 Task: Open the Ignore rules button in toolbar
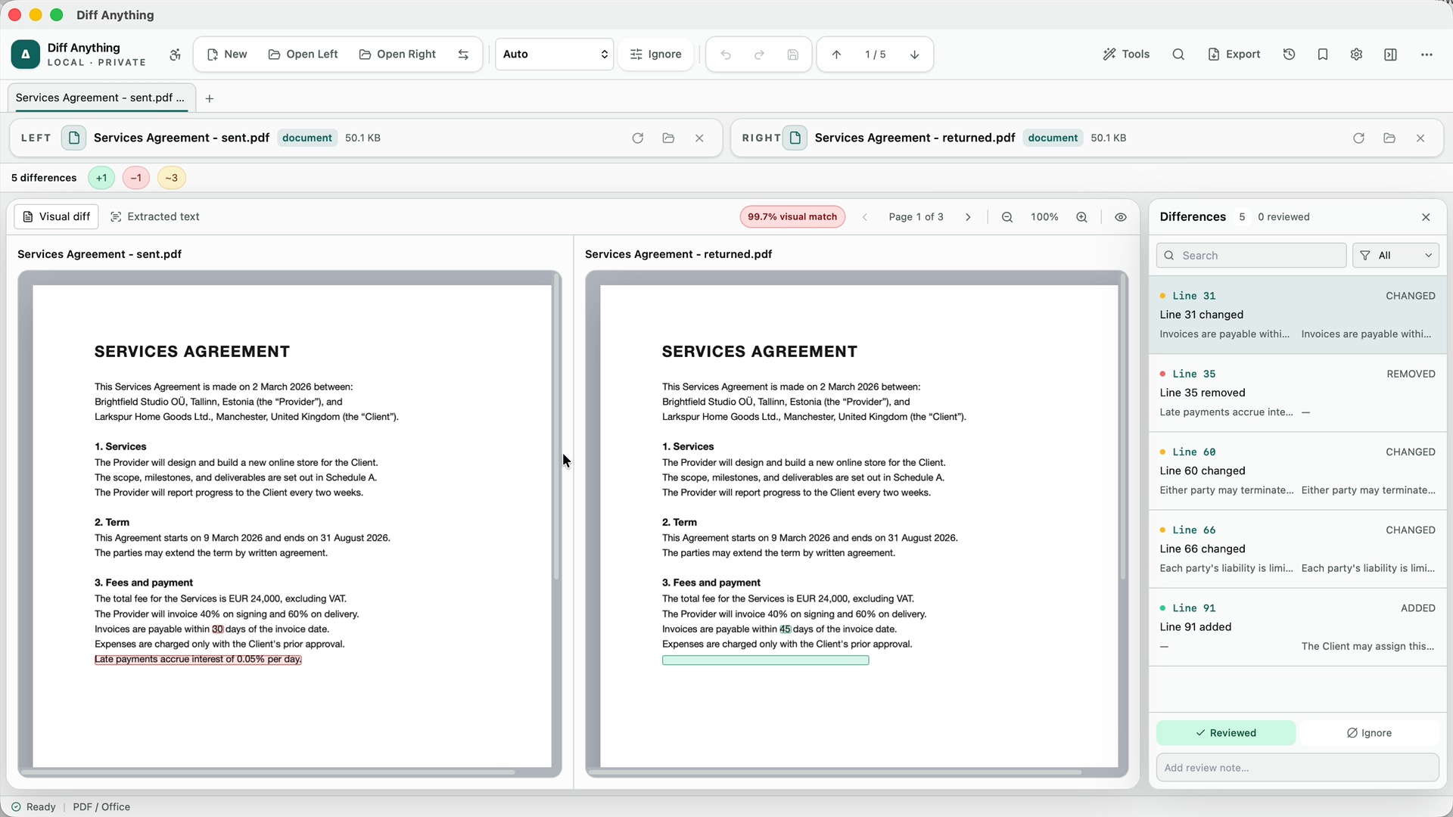pos(656,54)
